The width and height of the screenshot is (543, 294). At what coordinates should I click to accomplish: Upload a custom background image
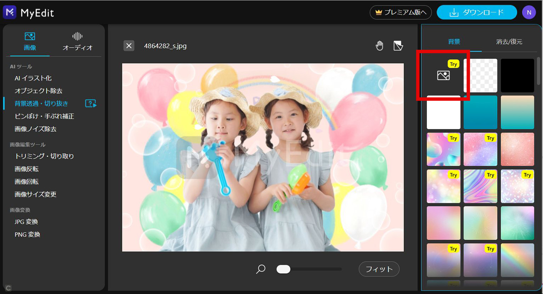[443, 75]
